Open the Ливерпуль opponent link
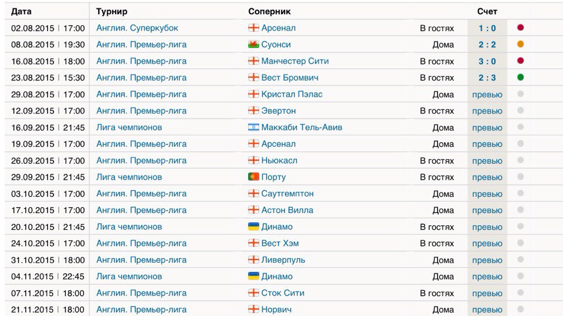The image size is (563, 316). point(283,260)
